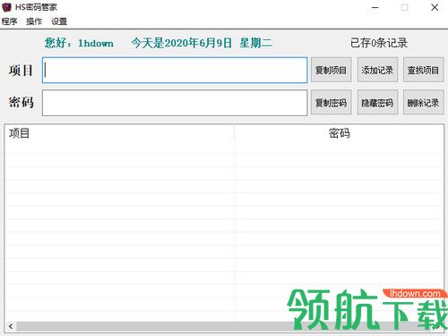The height and width of the screenshot is (336, 448).
Task: Click the 已存0条记录 status text
Action: click(379, 43)
